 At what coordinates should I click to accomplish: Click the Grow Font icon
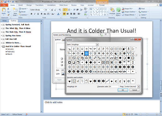pyautogui.click(x=52, y=10)
